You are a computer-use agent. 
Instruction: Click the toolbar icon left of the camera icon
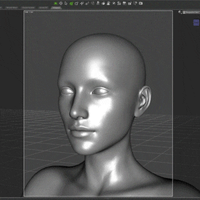(x=135, y=3)
